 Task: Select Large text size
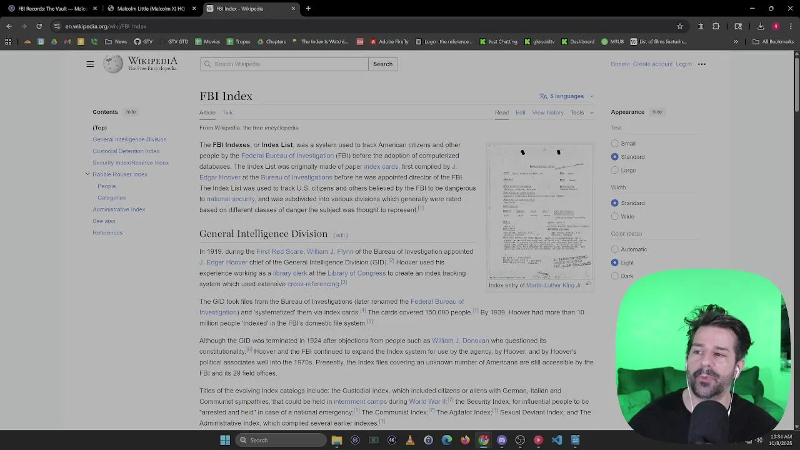coord(615,170)
